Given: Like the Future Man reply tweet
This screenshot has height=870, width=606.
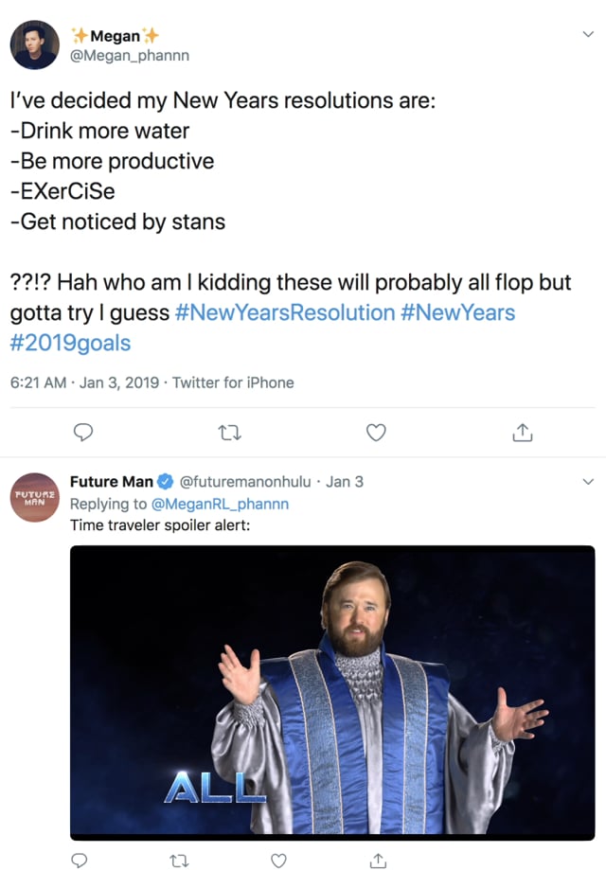Looking at the screenshot, I should [278, 860].
